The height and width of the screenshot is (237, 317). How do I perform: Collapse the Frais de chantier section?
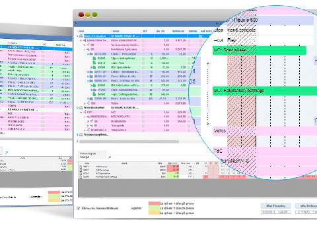(x=77, y=108)
